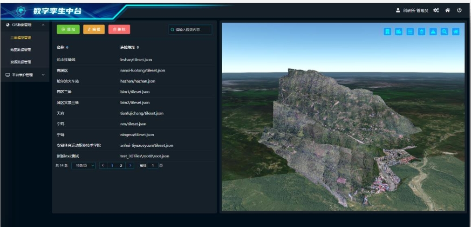Click the red 删除 button
The height and width of the screenshot is (227, 471).
click(119, 29)
